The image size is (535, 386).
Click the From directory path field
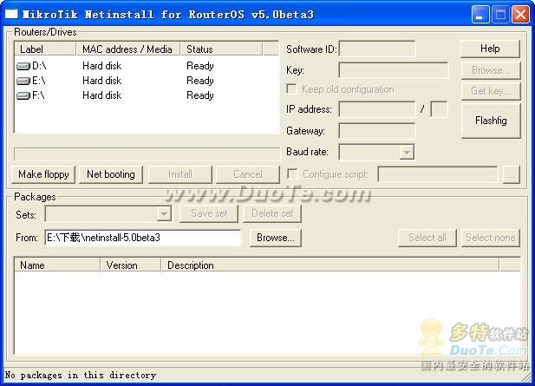(142, 238)
